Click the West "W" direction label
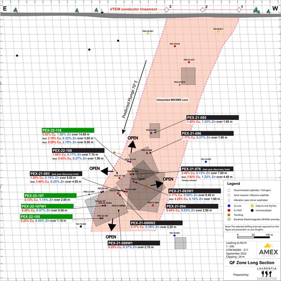 pyautogui.click(x=275, y=8)
